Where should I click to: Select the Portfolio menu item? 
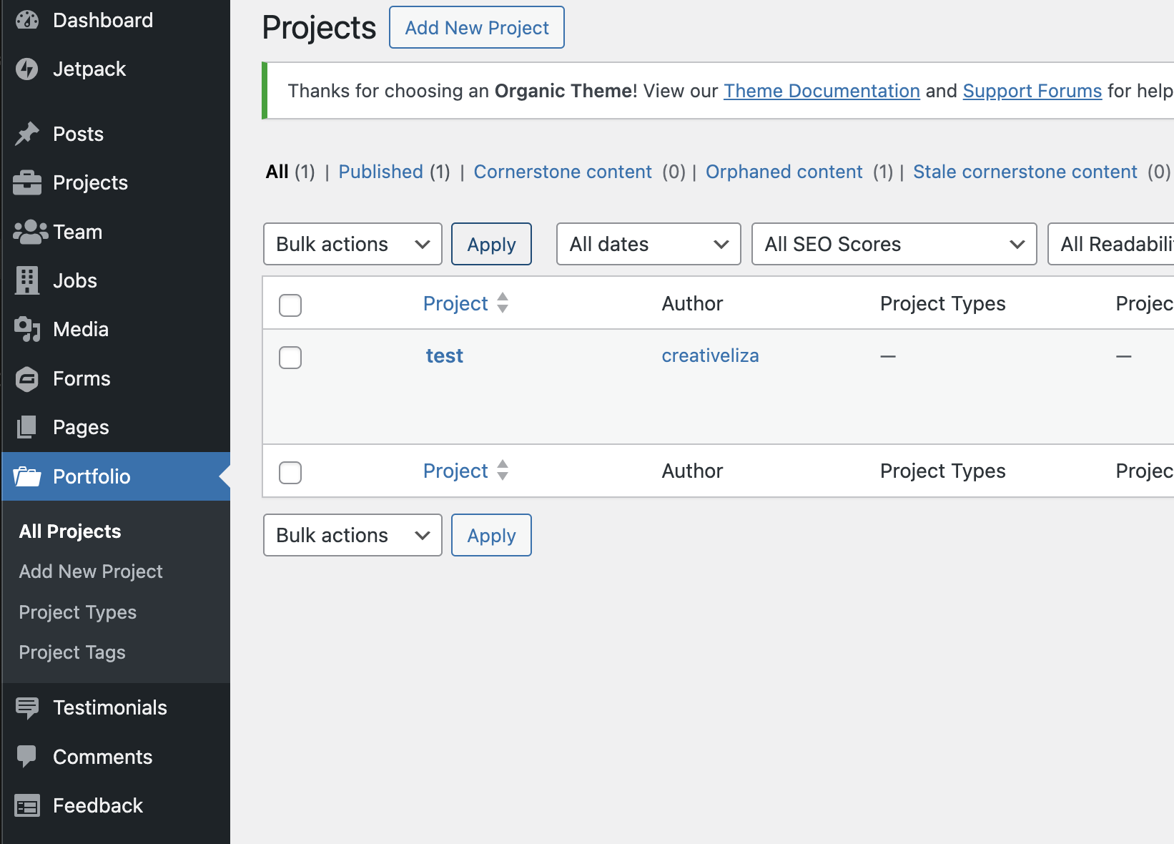point(92,476)
